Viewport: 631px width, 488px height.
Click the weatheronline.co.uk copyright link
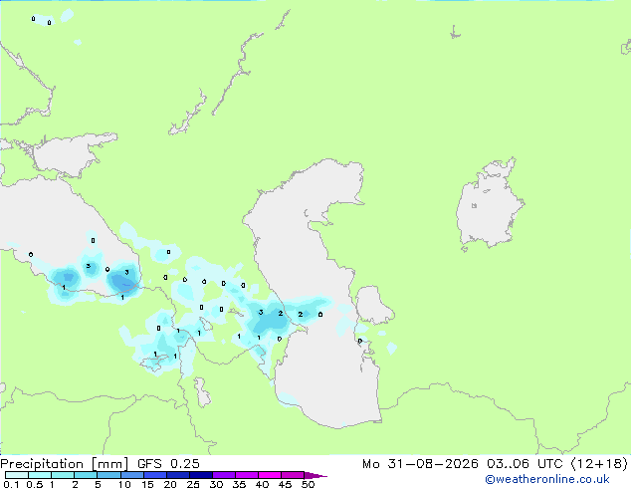[547, 479]
